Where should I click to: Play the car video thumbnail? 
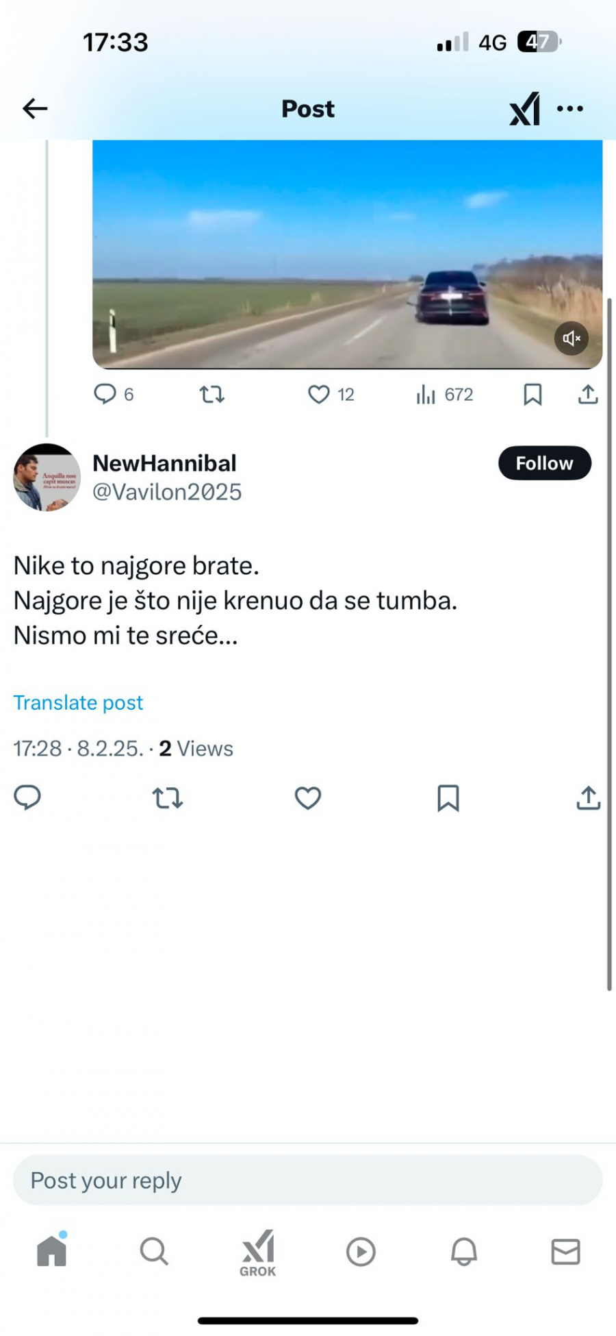coord(347,253)
